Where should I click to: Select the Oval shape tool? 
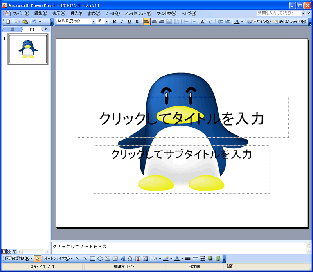click(x=100, y=259)
